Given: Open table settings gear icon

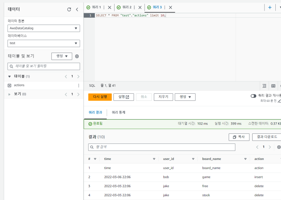Looking at the screenshot, I should click(77, 56).
